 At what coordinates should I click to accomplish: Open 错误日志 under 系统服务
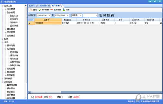coord(11,92)
